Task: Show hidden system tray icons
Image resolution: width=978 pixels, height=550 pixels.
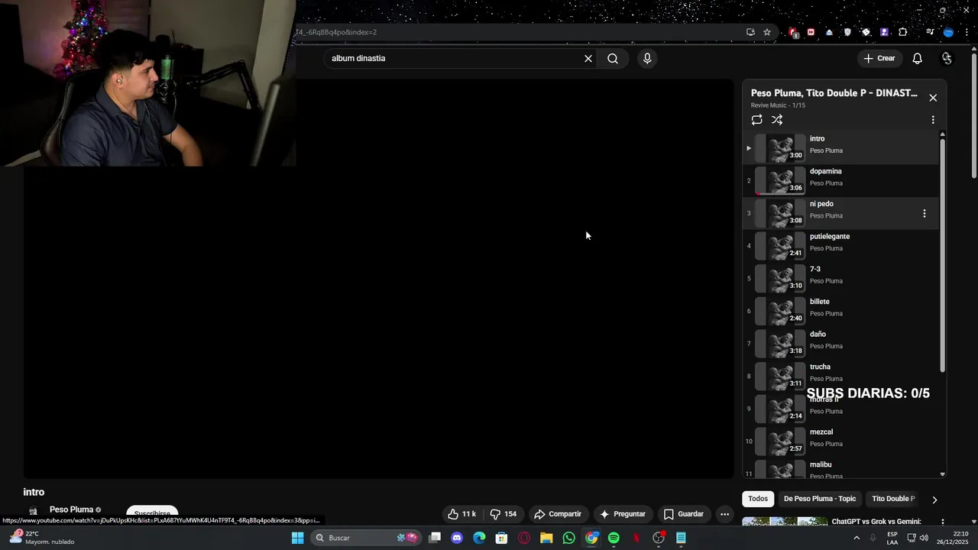Action: [857, 538]
